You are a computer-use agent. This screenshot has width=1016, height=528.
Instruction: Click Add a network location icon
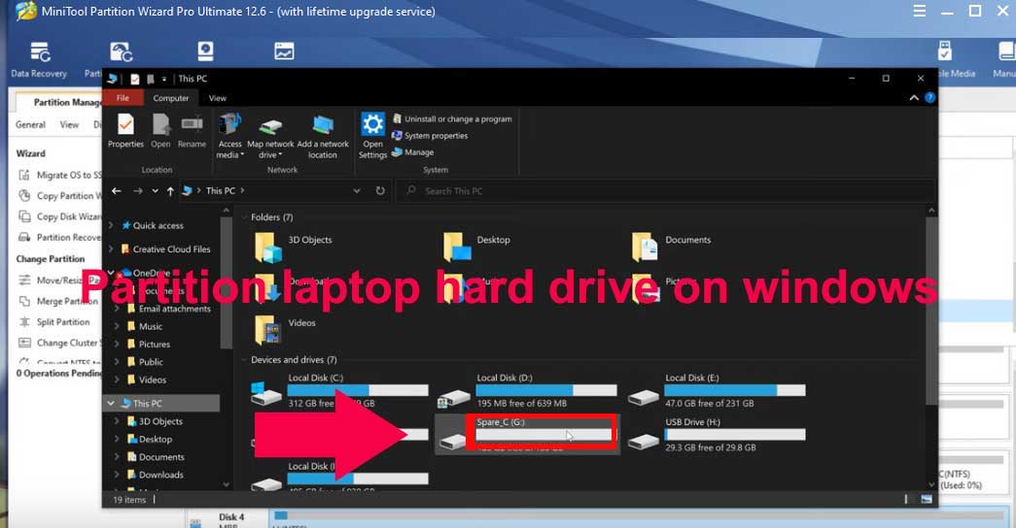323,136
